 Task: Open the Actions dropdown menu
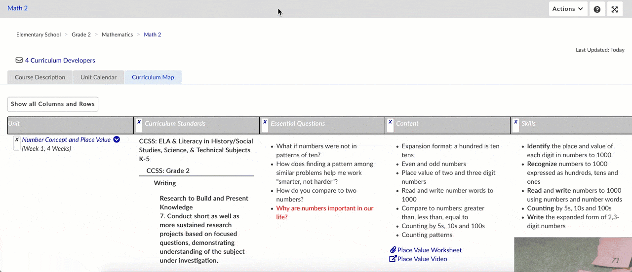pos(568,9)
